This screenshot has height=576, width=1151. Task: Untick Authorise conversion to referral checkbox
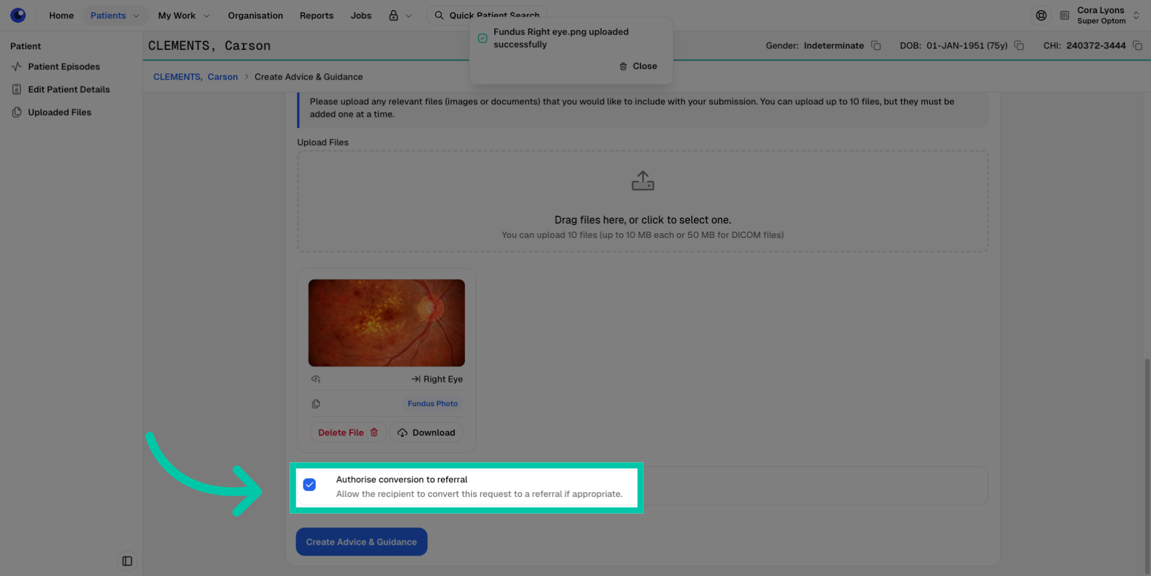pyautogui.click(x=309, y=484)
